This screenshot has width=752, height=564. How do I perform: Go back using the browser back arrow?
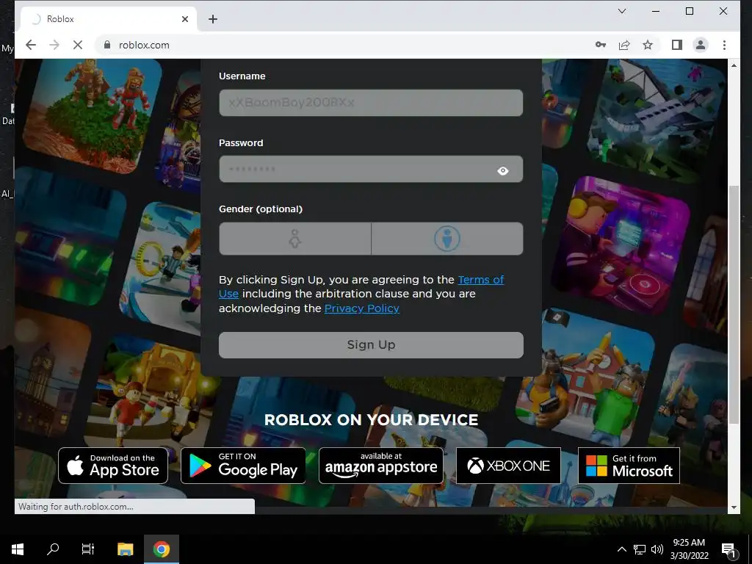(31, 45)
